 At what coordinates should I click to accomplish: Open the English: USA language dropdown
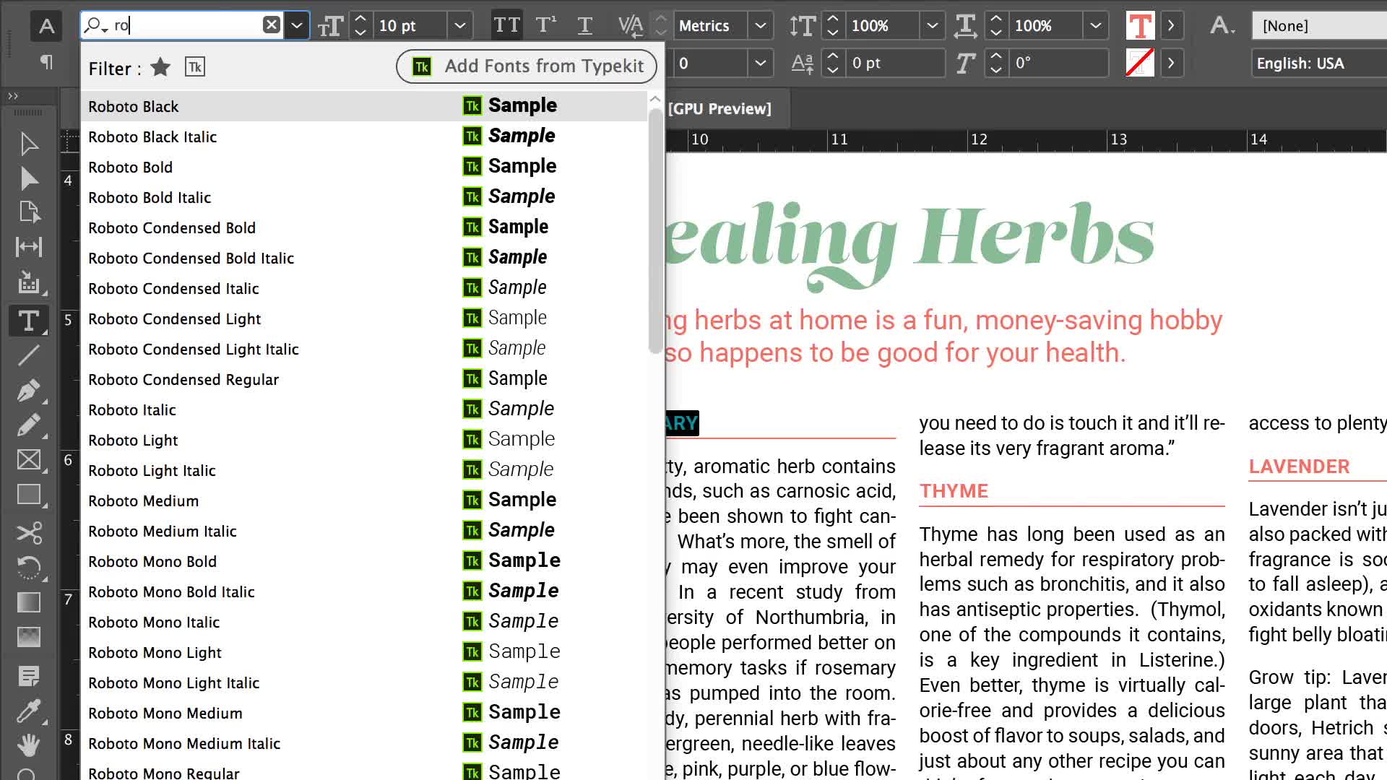pyautogui.click(x=1319, y=63)
